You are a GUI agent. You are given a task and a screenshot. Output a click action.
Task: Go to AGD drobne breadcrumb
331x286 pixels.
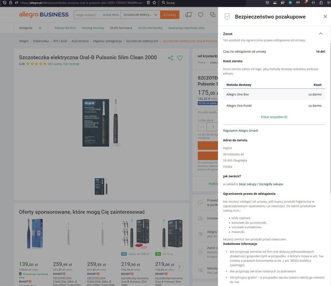80,41
